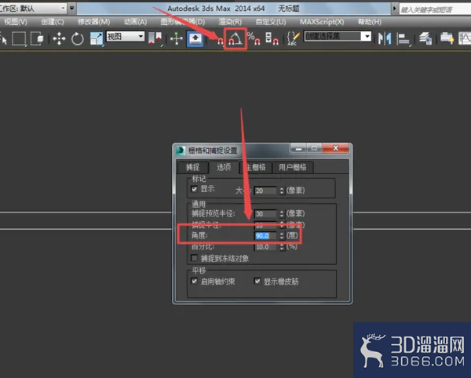This screenshot has height=378, width=471.
Task: Toggle the Spinner Snap icon
Action: click(272, 38)
